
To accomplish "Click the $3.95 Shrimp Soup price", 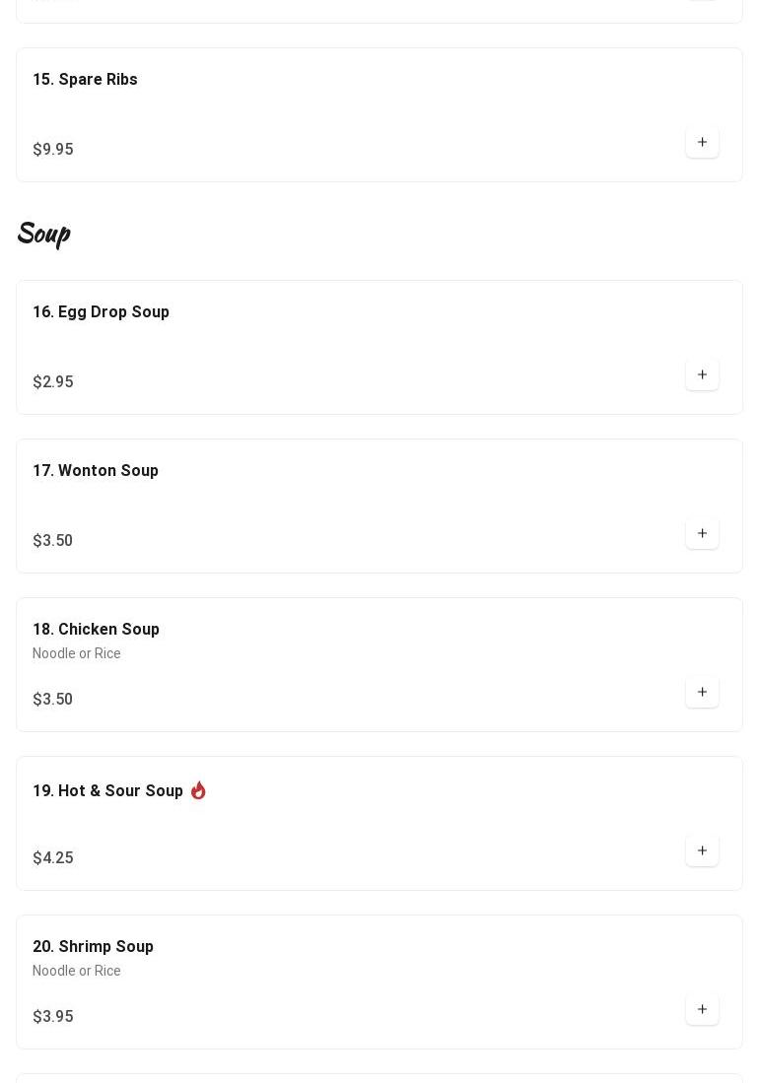I will pyautogui.click(x=53, y=1017).
